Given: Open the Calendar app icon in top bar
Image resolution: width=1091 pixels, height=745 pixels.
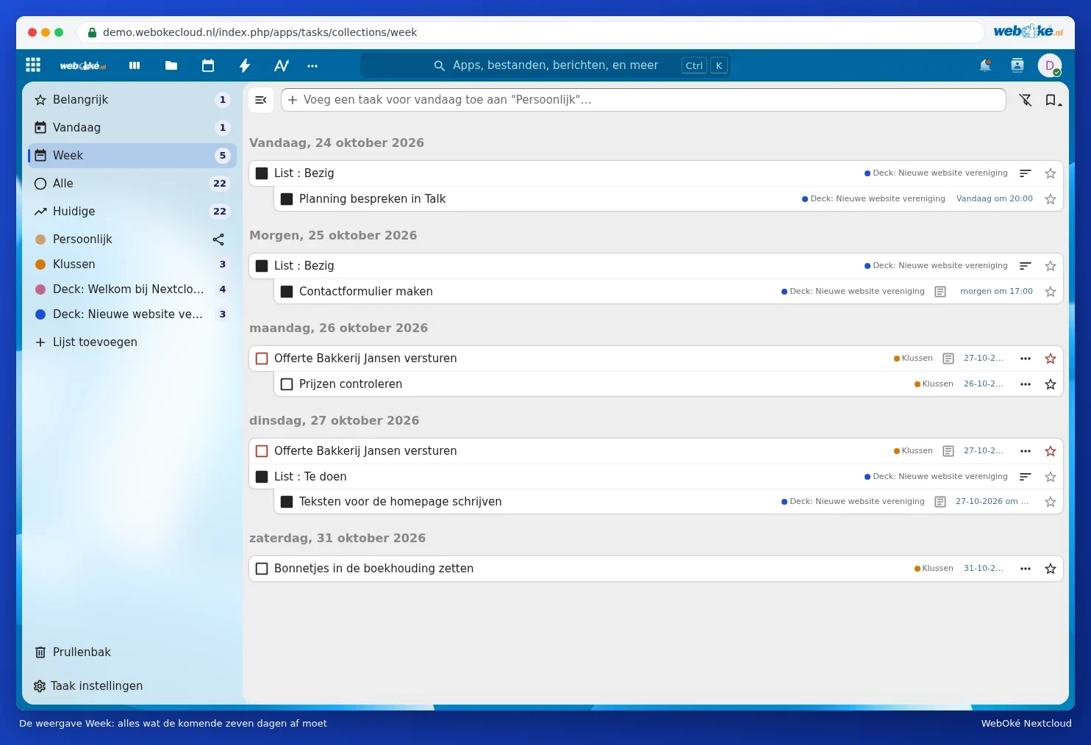Looking at the screenshot, I should [x=208, y=65].
